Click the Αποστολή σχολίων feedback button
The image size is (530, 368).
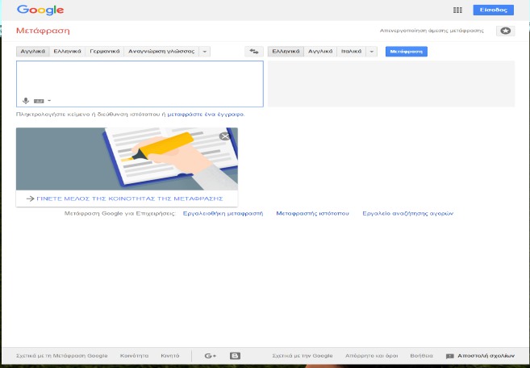click(x=480, y=356)
